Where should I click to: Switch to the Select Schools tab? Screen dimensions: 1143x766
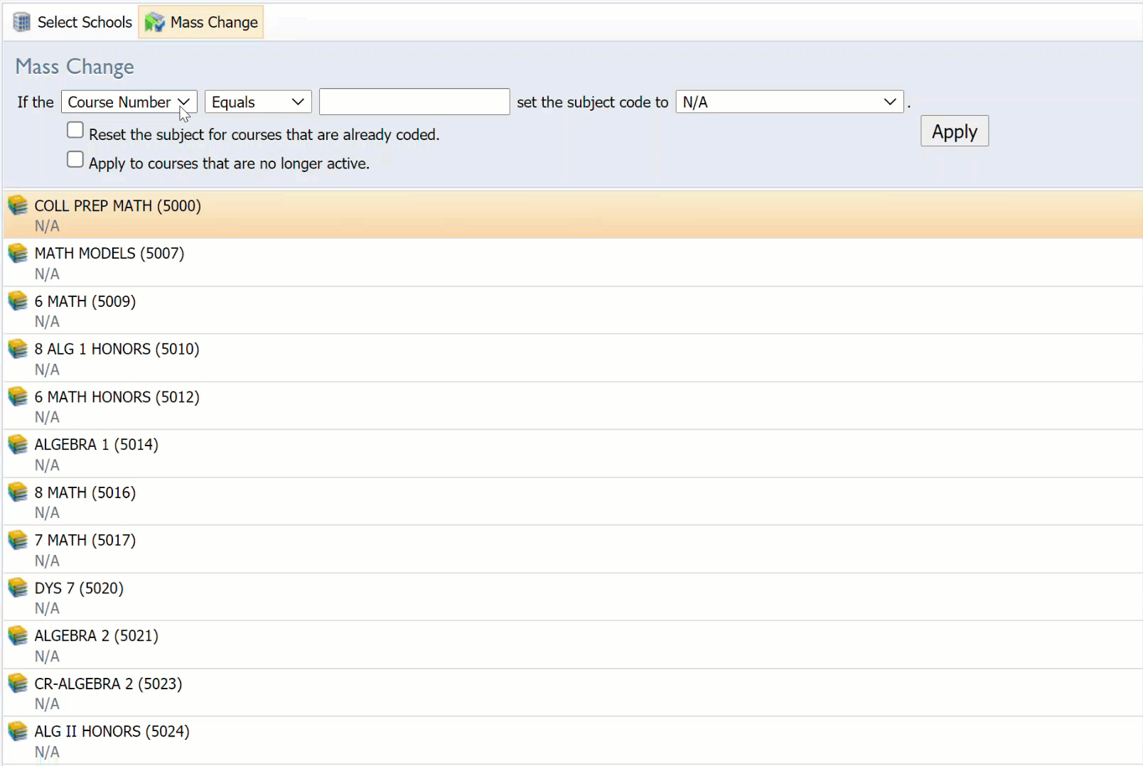[x=73, y=22]
